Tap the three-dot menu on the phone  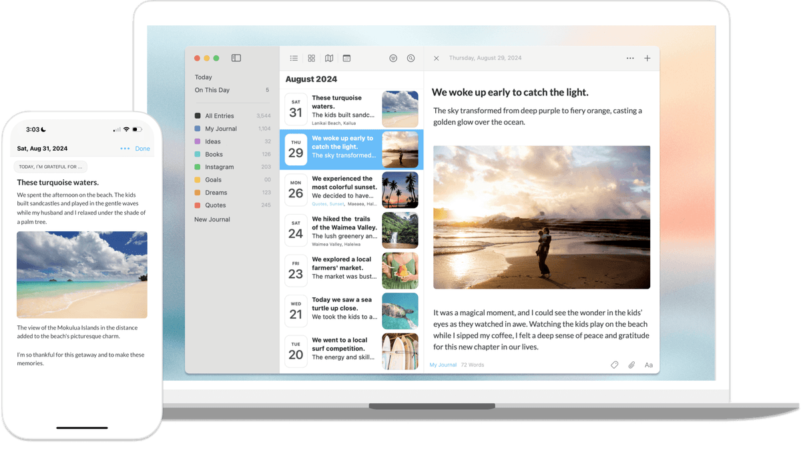click(x=125, y=149)
